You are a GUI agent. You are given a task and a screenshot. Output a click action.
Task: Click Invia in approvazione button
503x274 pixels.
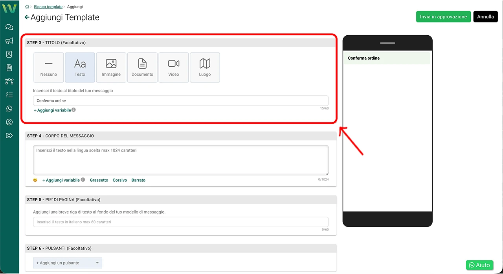pyautogui.click(x=443, y=16)
